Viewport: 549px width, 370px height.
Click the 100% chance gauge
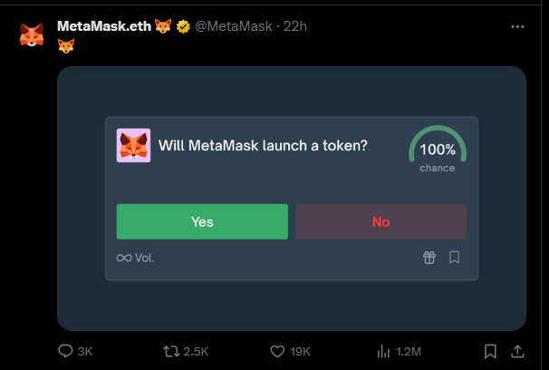[x=438, y=149]
